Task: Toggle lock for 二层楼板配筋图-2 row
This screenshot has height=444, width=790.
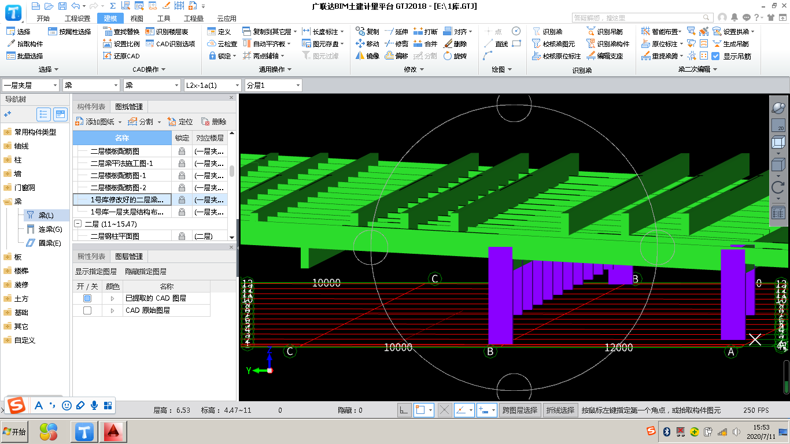Action: [182, 187]
